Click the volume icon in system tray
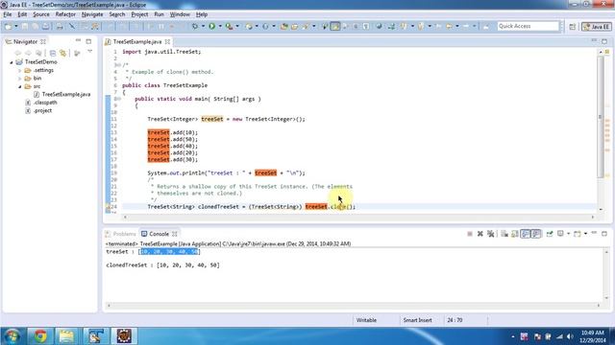 570,336
